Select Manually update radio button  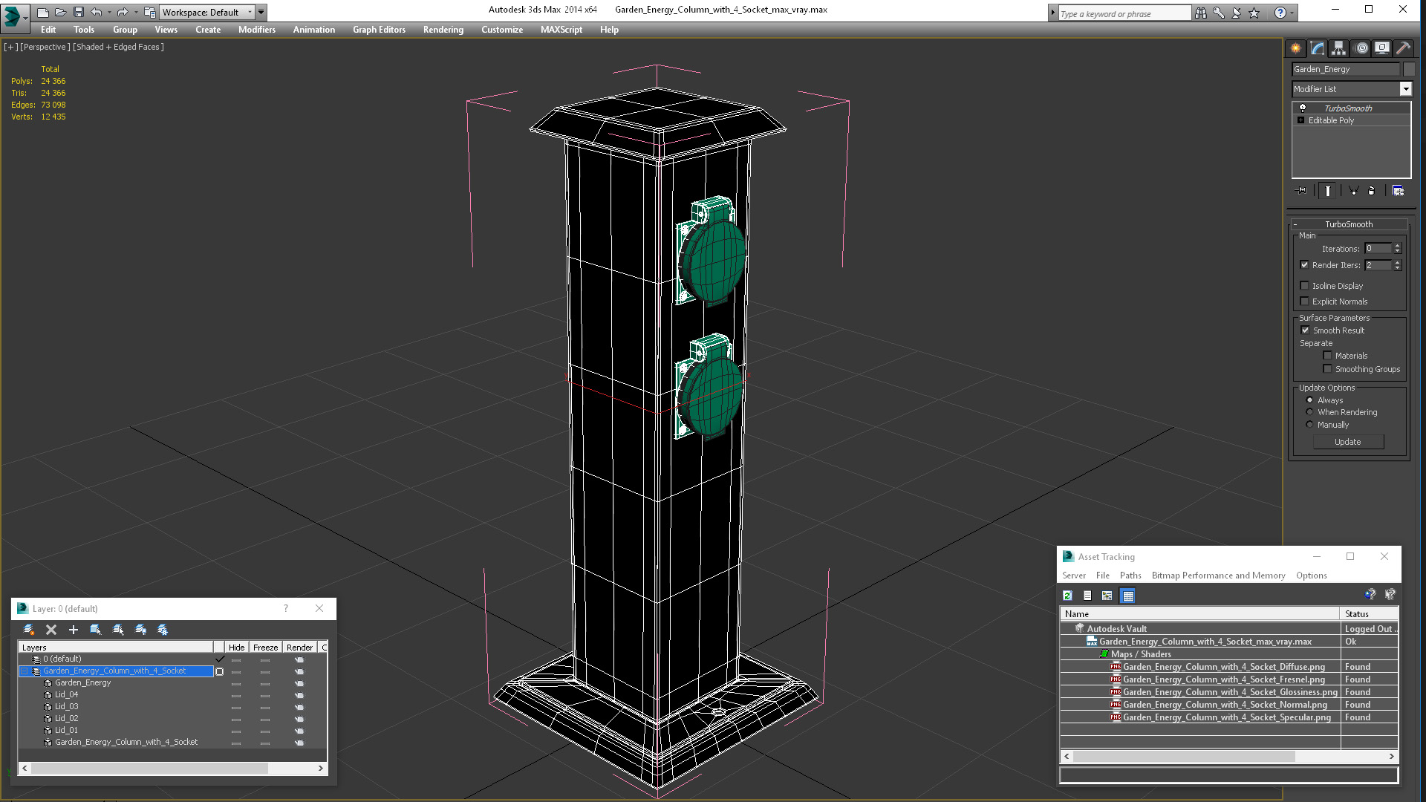click(1310, 425)
